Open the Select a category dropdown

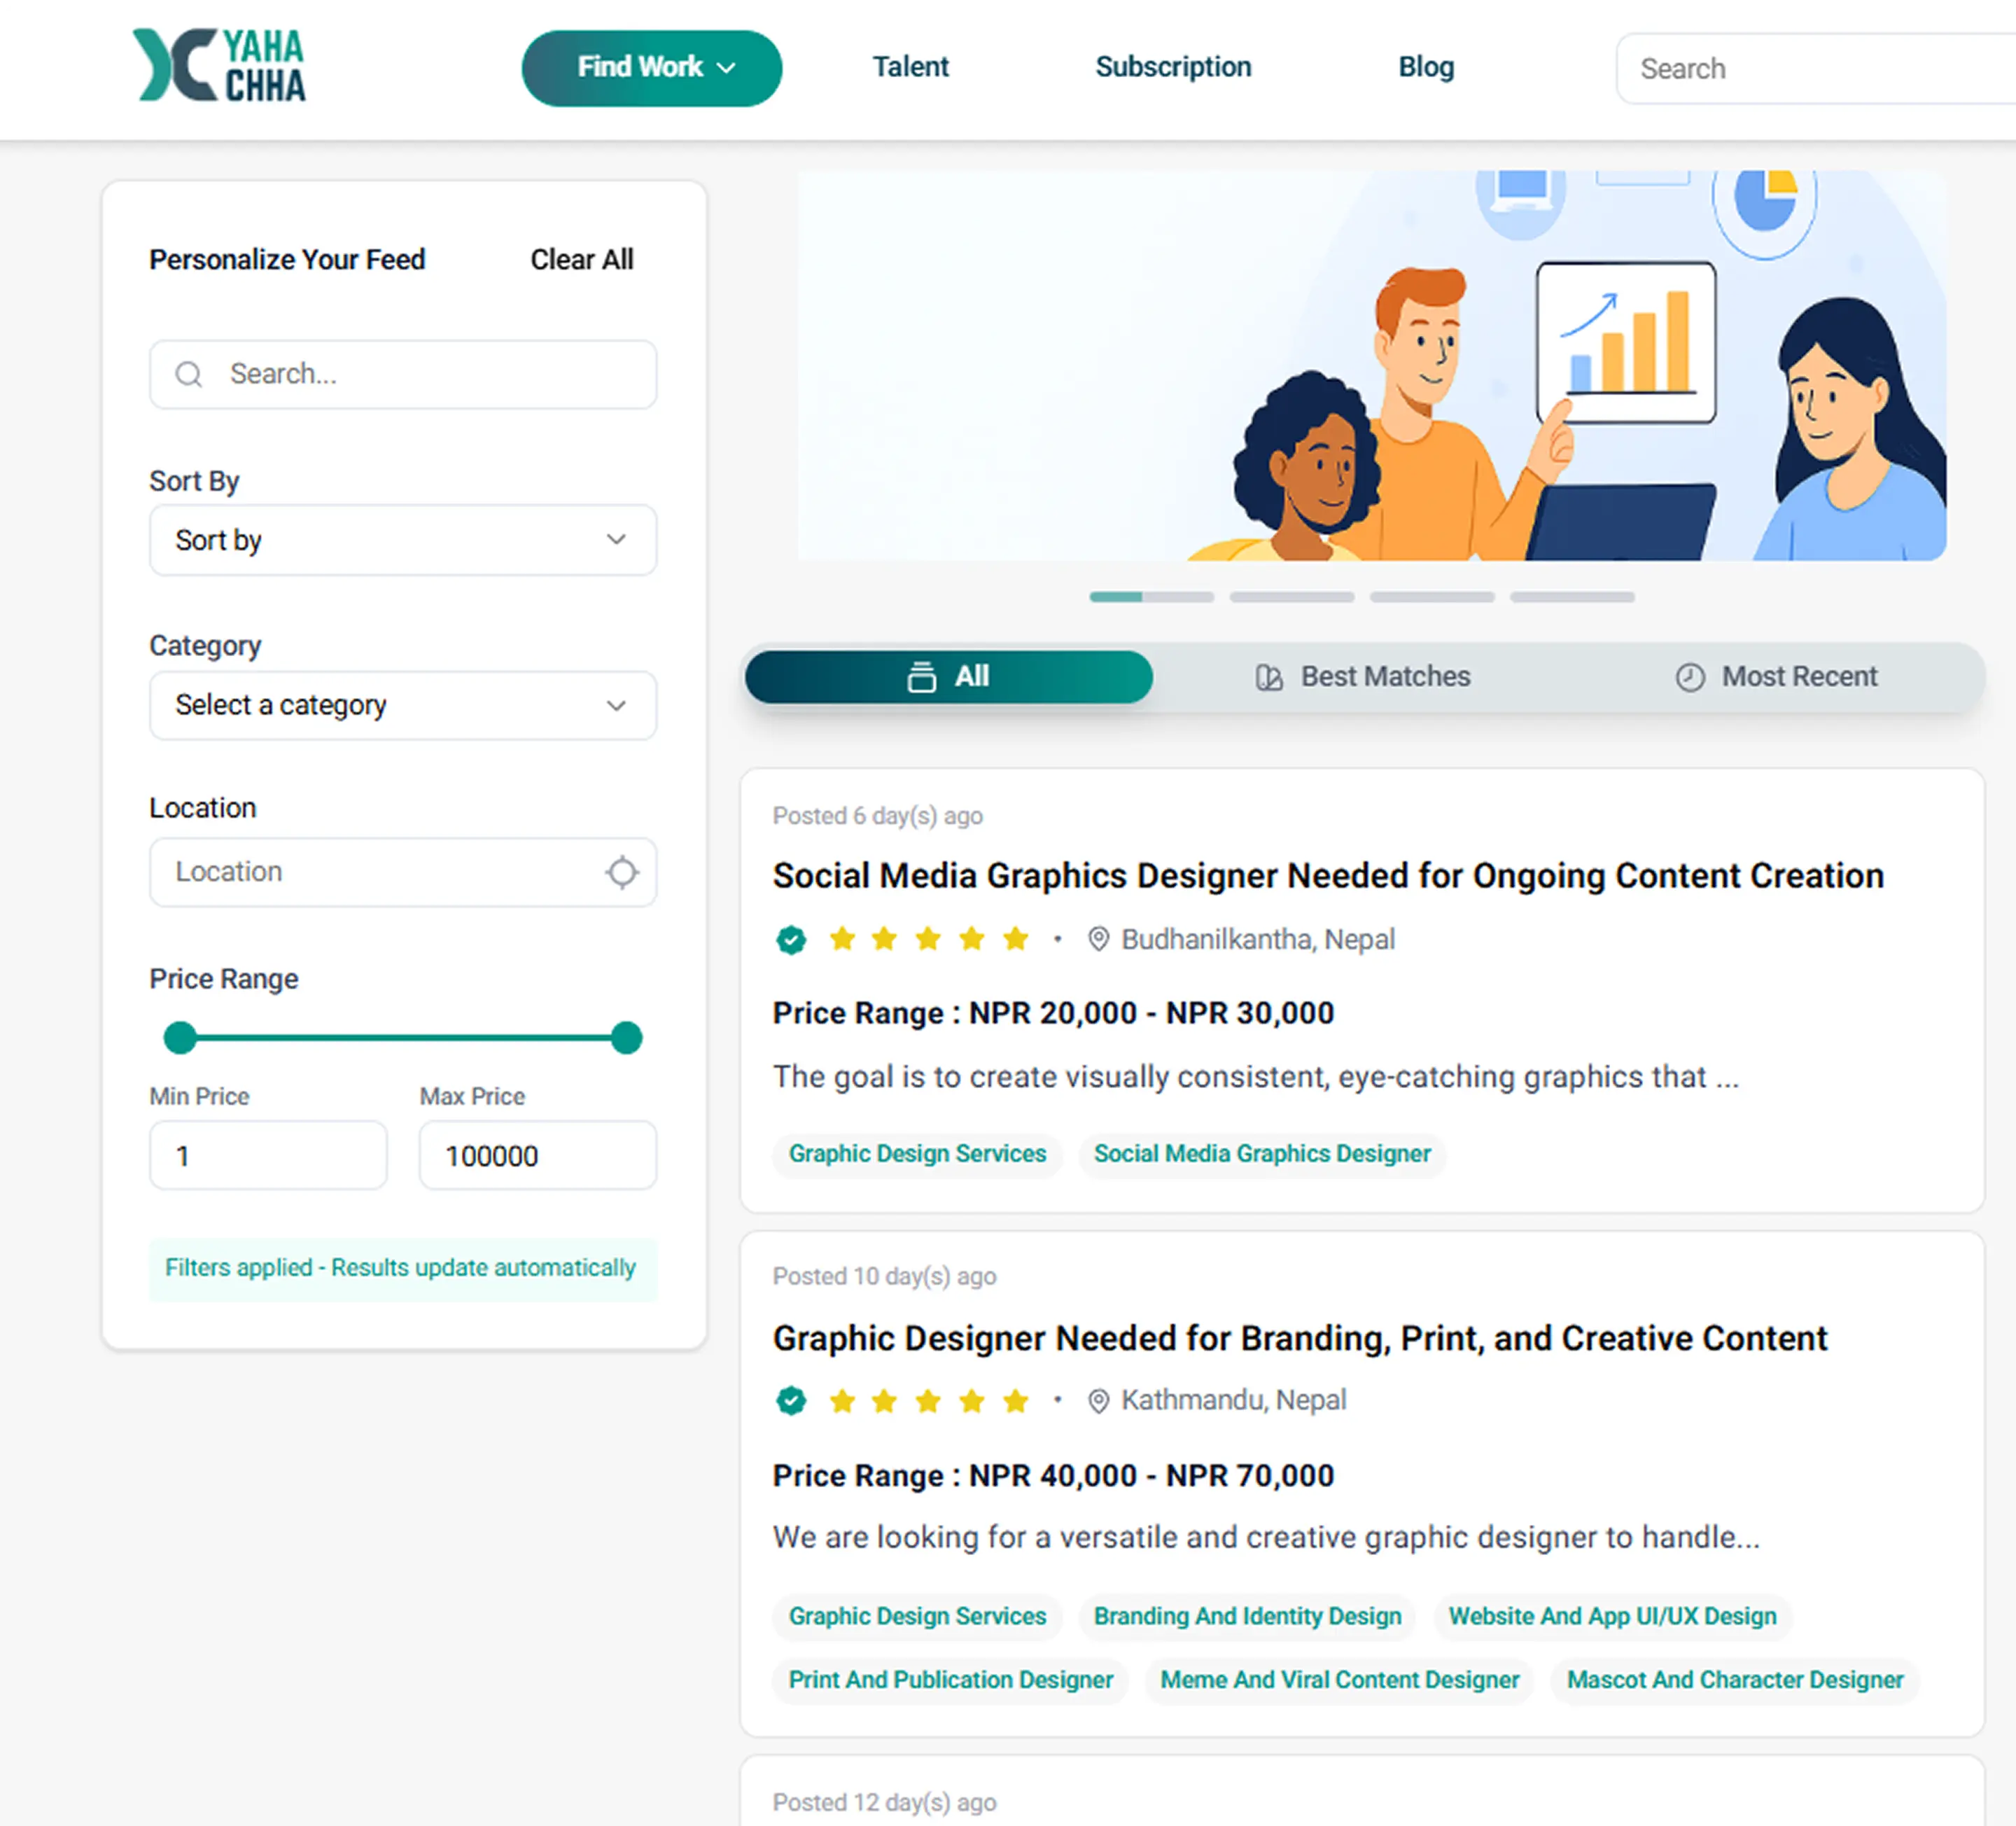click(x=403, y=705)
